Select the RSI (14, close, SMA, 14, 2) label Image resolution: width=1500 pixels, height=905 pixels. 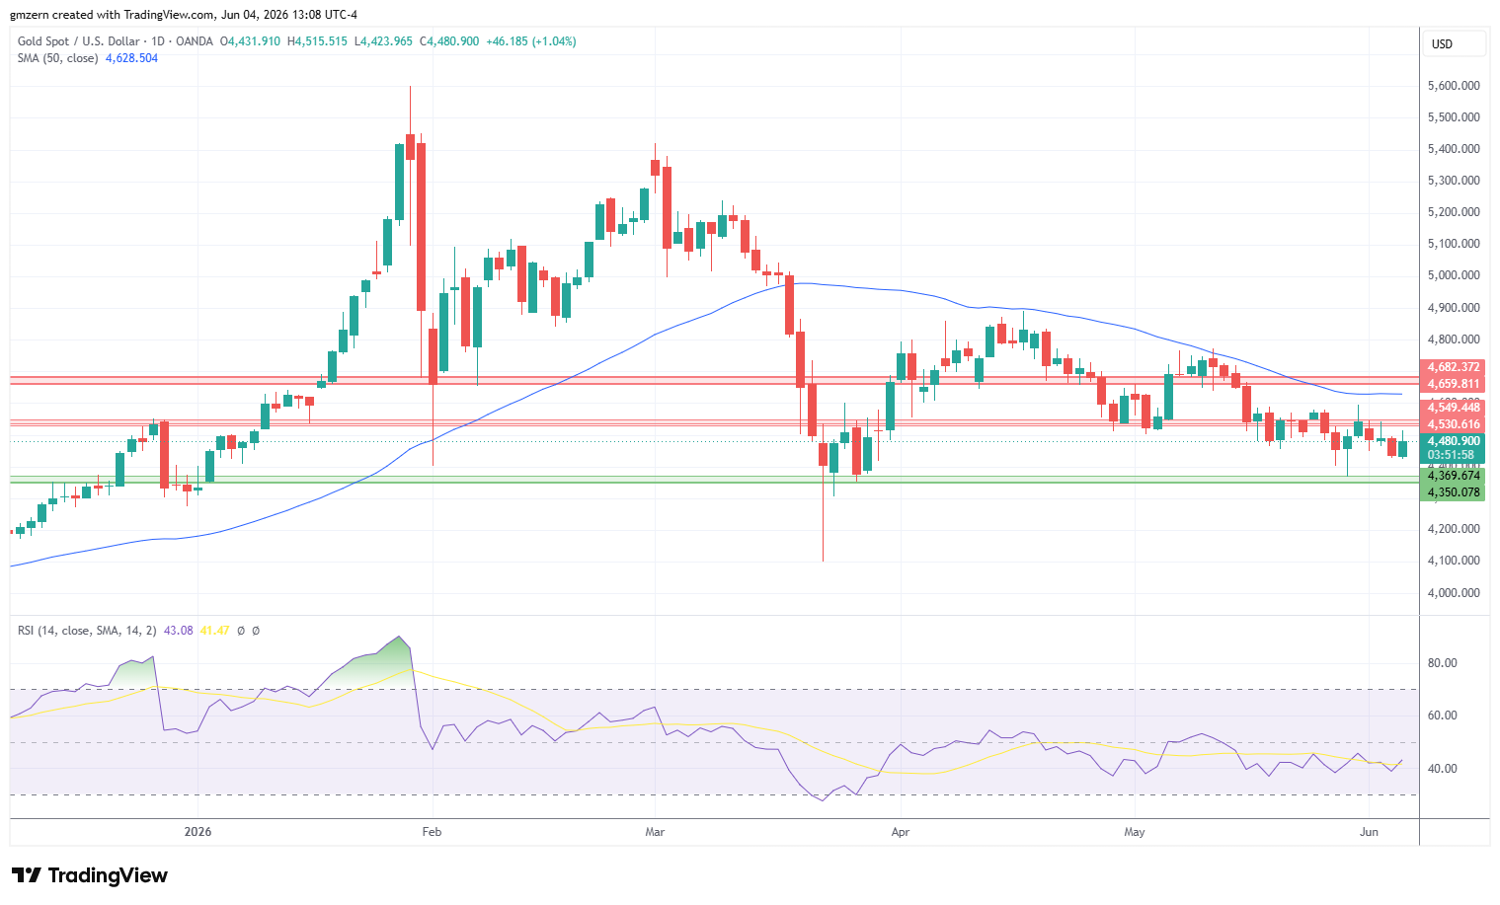tap(87, 631)
